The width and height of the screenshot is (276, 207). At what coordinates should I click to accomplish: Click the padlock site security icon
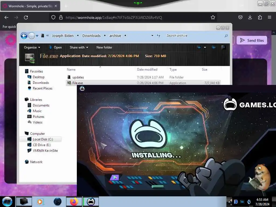[61, 17]
